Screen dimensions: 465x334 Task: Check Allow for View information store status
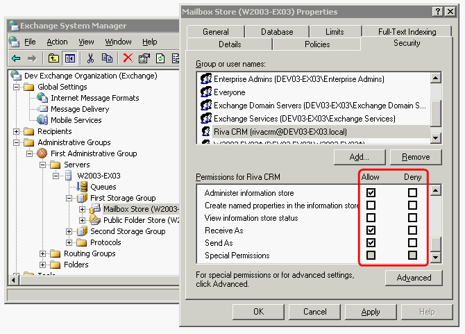click(371, 218)
